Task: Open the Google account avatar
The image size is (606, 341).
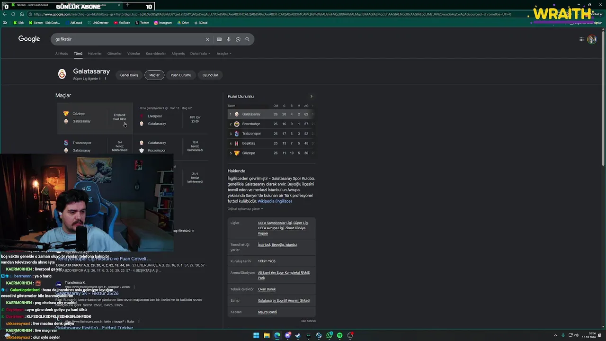Action: (592, 39)
